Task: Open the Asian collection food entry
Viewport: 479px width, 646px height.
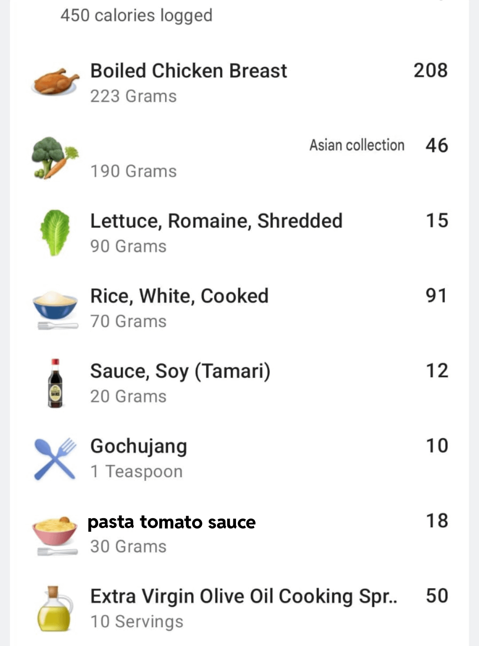Action: point(357,145)
